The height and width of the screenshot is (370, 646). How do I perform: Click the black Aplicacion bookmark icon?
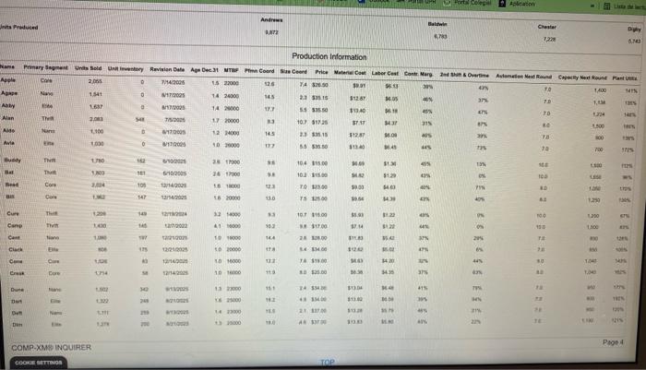(x=502, y=4)
